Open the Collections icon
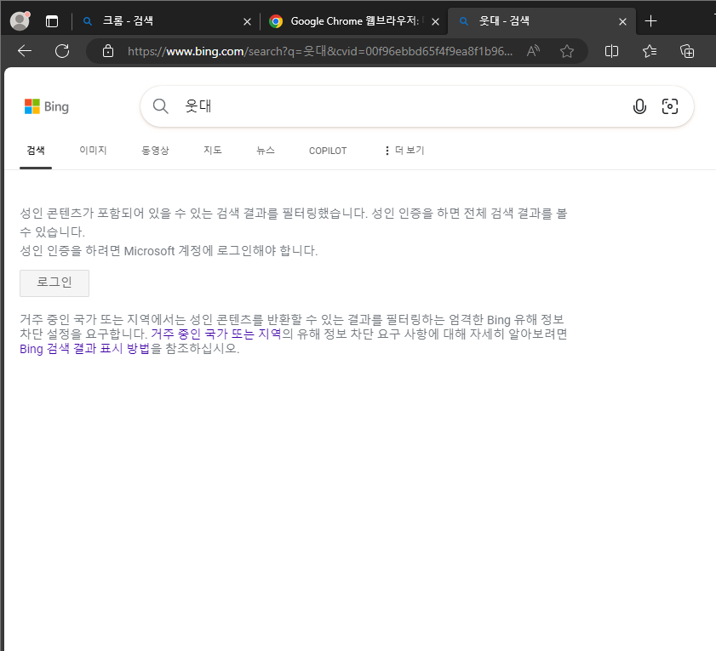 tap(687, 51)
